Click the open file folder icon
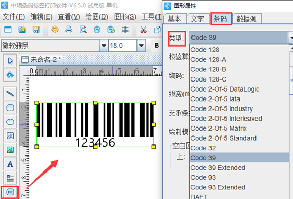Viewport: 293px width, 199px height. click(x=22, y=30)
